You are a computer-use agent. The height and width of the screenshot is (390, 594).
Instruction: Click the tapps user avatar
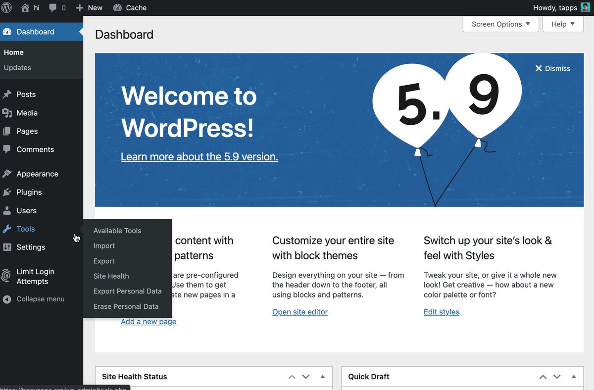click(586, 7)
